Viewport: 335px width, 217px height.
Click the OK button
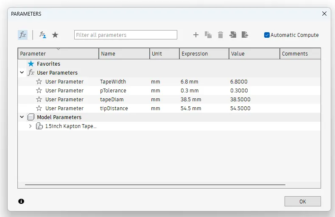[x=302, y=201]
